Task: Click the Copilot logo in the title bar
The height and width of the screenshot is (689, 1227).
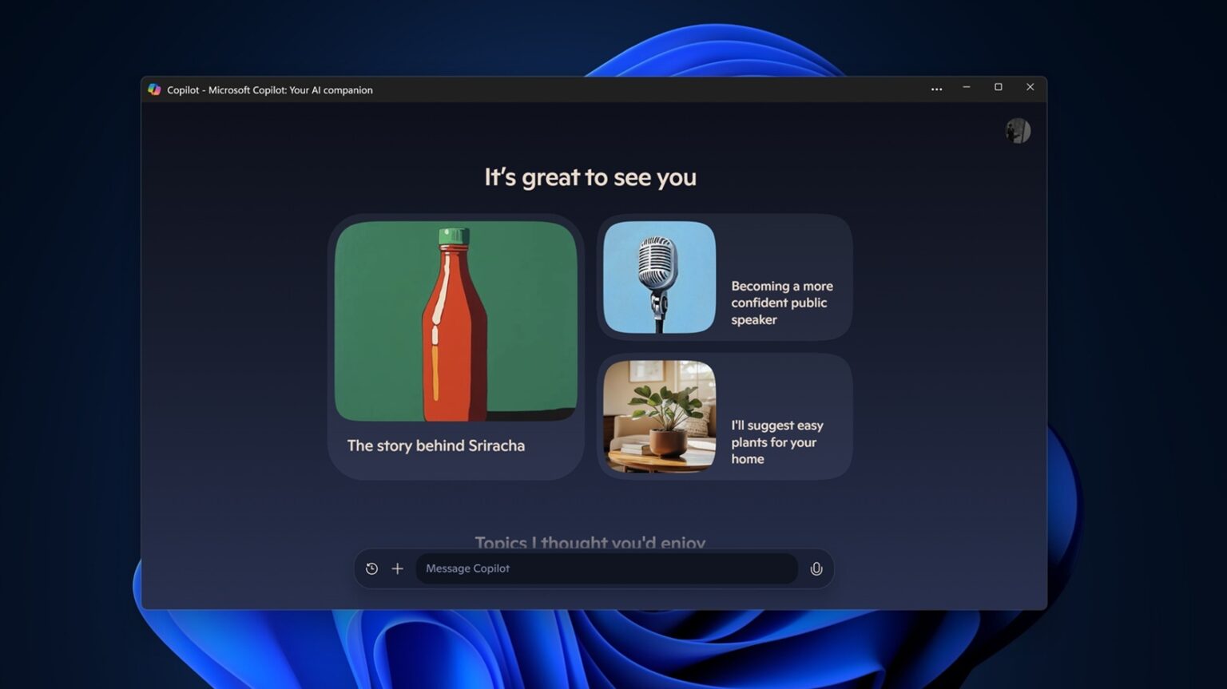Action: pyautogui.click(x=154, y=89)
